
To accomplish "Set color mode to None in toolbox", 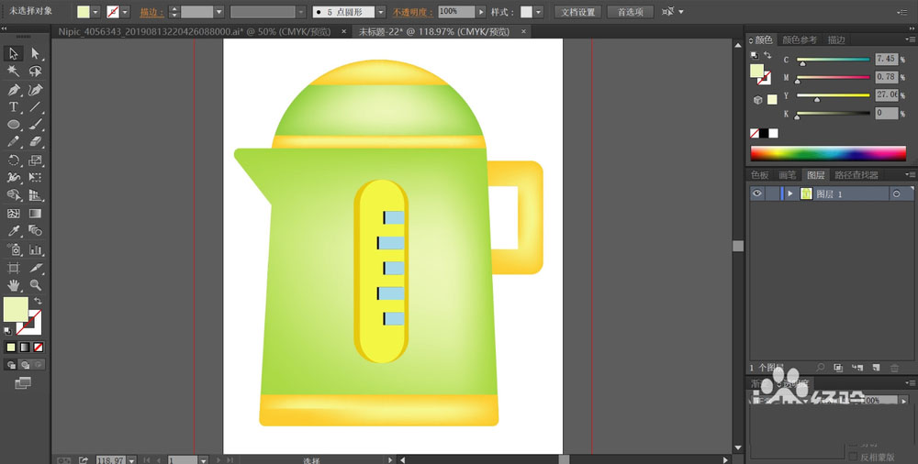I will (38, 347).
